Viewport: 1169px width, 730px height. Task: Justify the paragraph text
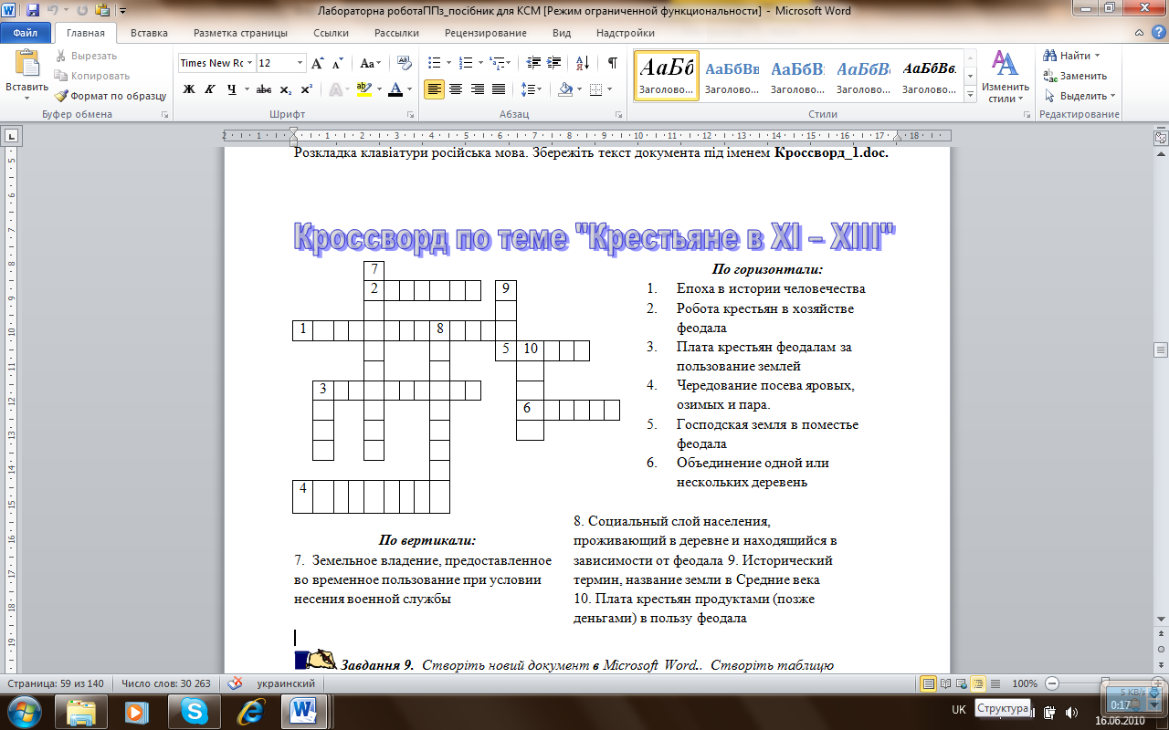pyautogui.click(x=499, y=89)
